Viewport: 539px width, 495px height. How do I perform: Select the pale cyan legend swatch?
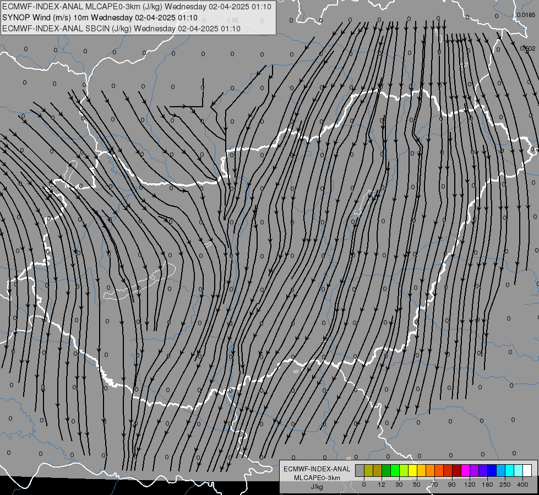coord(519,470)
